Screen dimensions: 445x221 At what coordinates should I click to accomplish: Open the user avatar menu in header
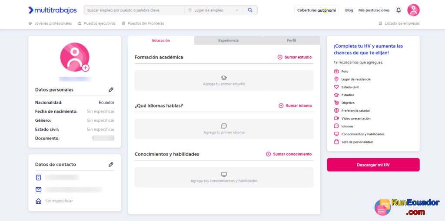coord(413,10)
